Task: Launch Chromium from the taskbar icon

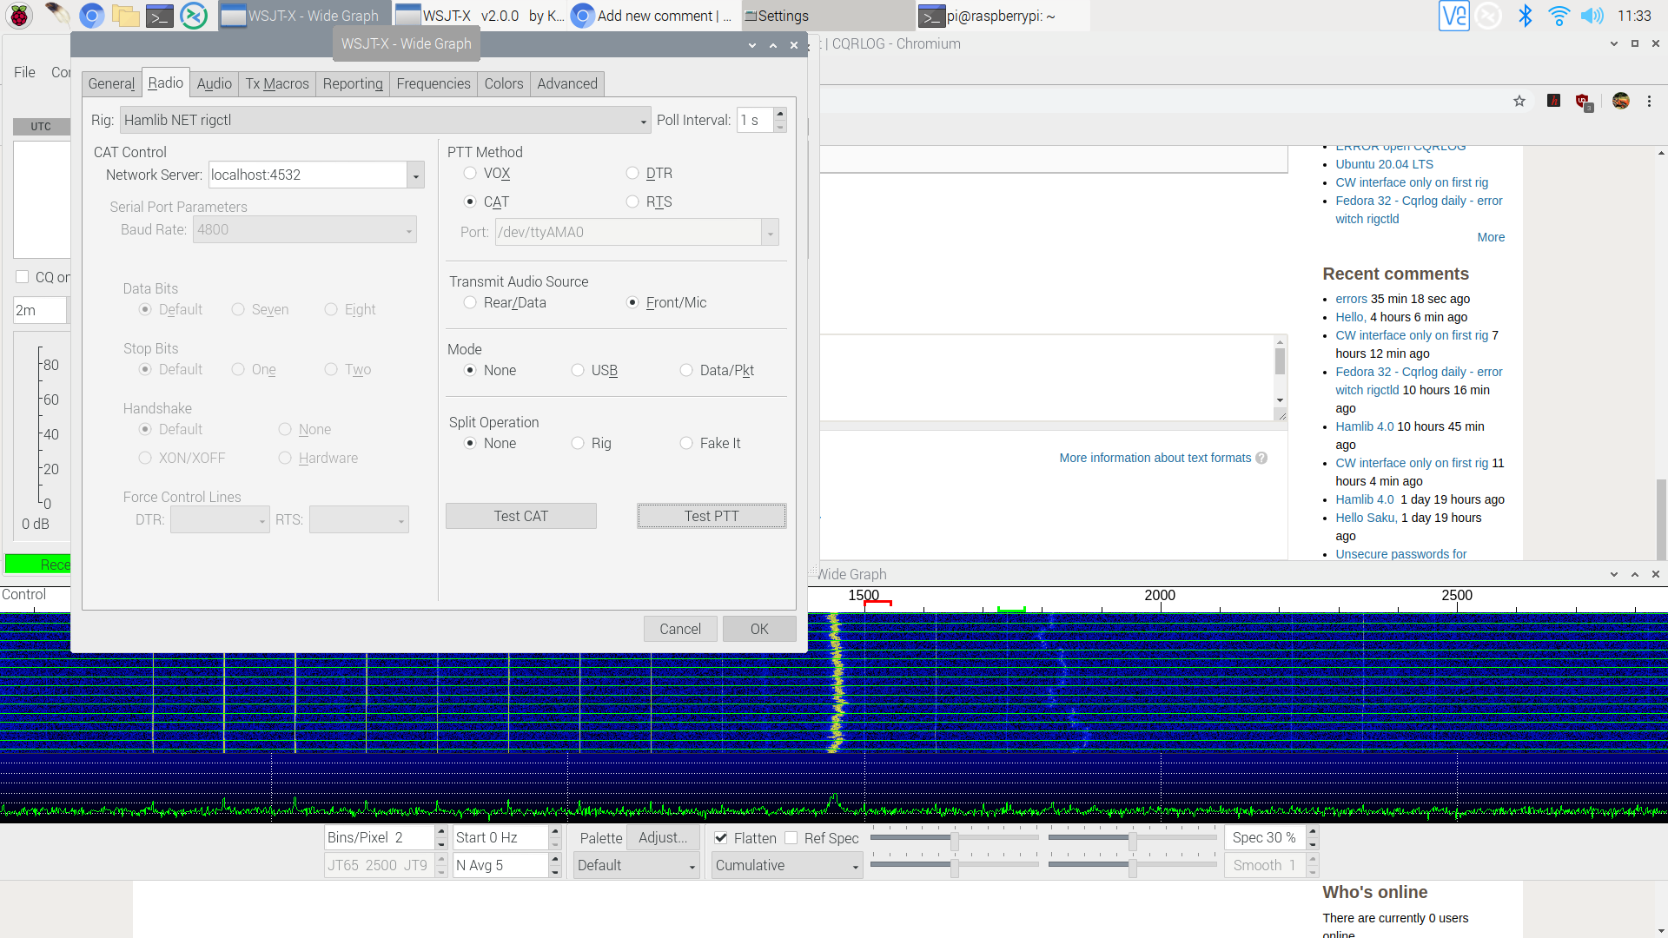Action: 92,16
